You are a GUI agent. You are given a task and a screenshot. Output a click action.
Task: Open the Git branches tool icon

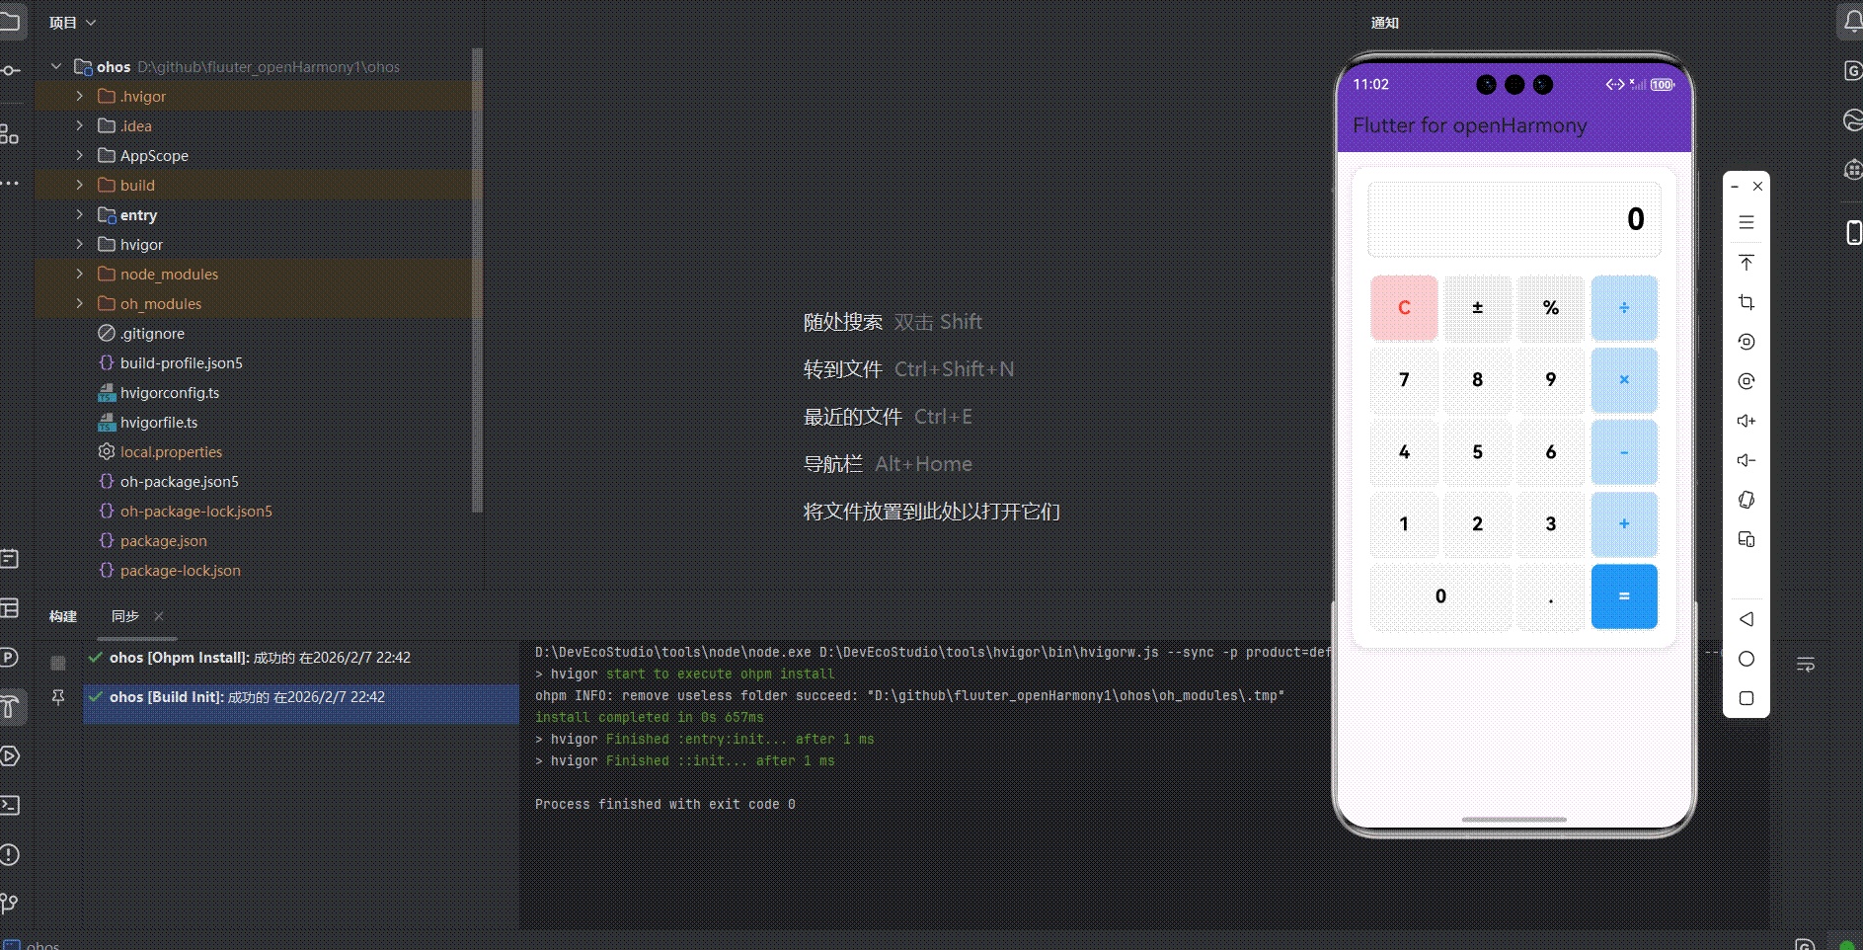click(10, 904)
